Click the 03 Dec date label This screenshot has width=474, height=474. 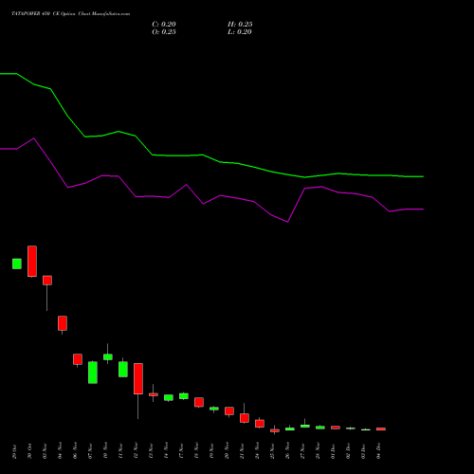tap(363, 451)
